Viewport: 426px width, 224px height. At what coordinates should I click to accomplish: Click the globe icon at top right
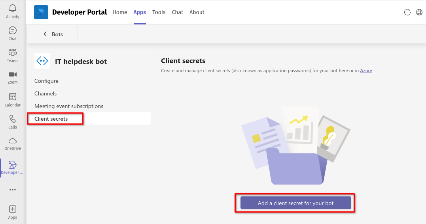419,12
